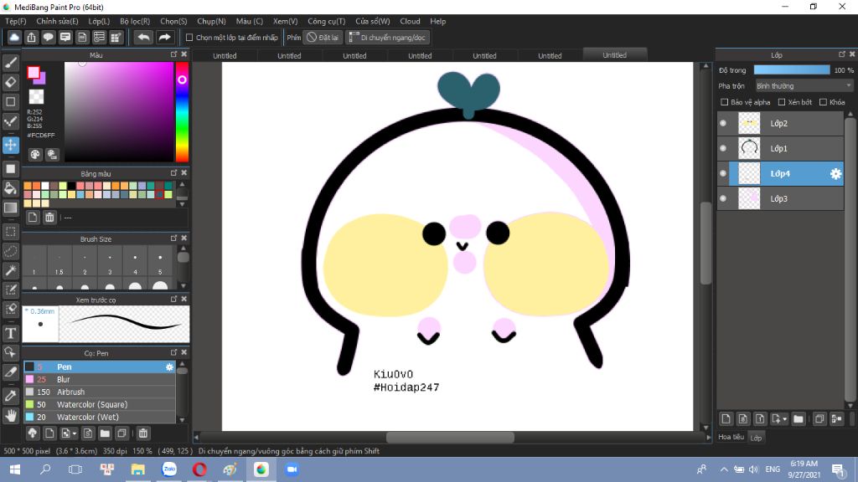Delete palette color using trash icon
The height and width of the screenshot is (482, 858).
49,218
